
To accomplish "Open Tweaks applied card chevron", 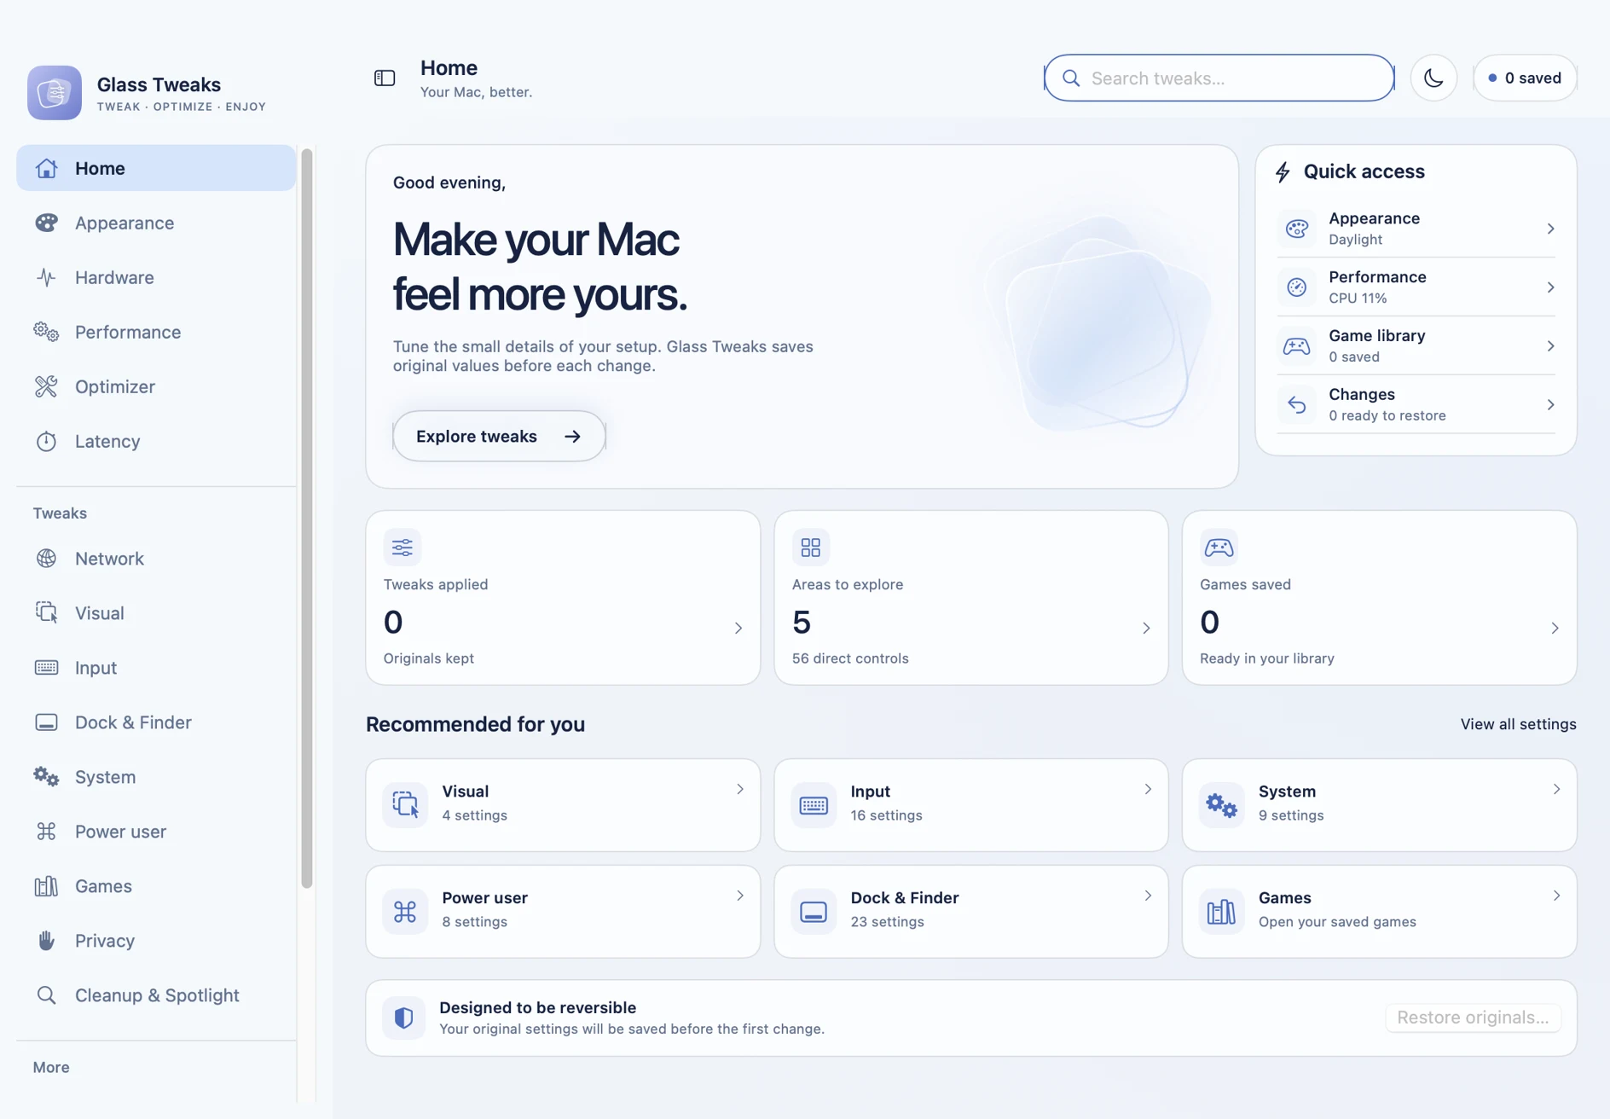I will [738, 629].
